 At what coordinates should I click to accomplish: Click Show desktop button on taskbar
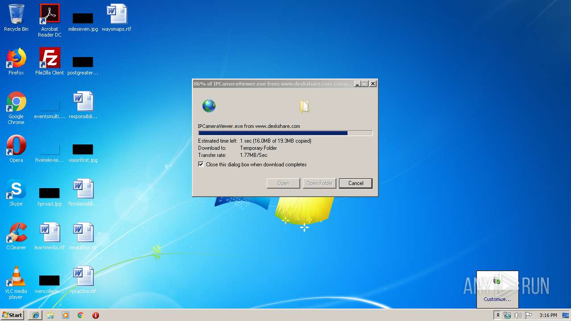(x=566, y=315)
